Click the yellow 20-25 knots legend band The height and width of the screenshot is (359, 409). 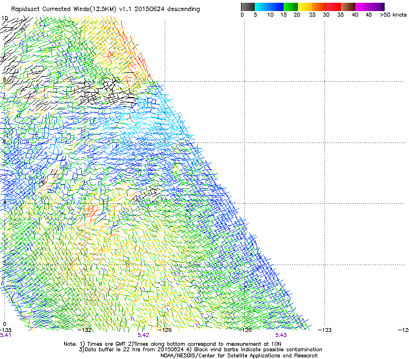[x=305, y=7]
